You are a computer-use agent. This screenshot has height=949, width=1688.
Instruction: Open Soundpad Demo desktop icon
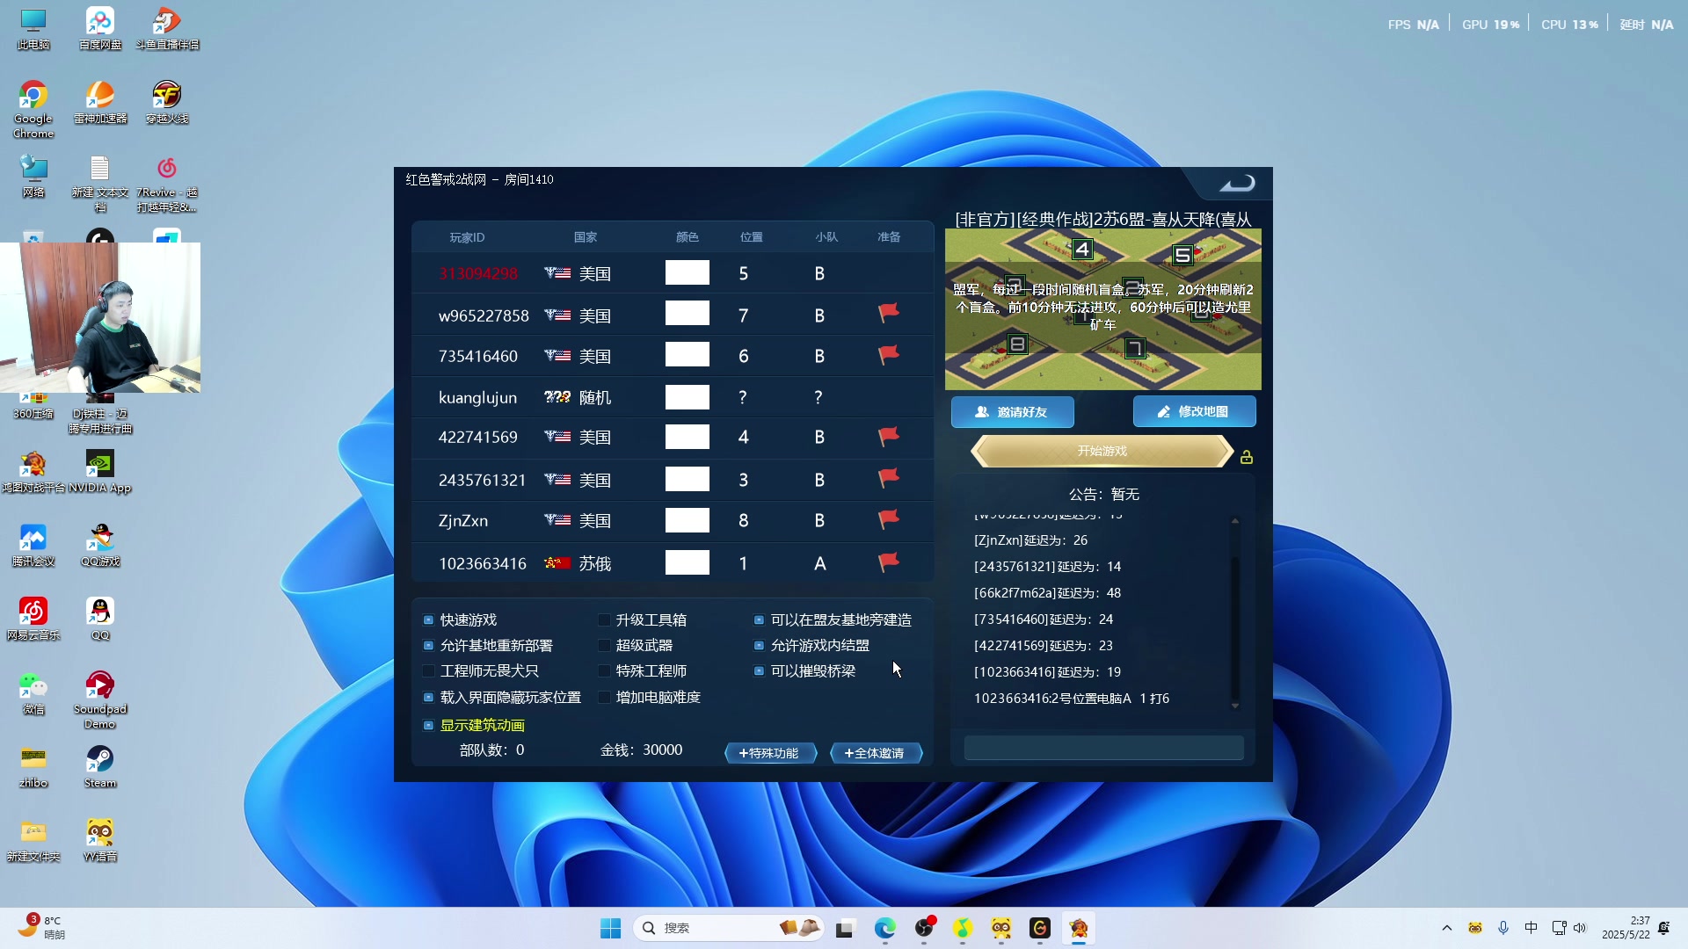click(100, 699)
